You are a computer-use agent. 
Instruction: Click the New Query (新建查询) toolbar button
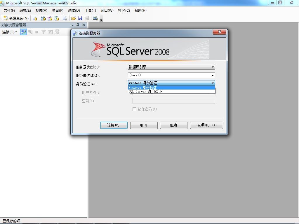pos(16,18)
